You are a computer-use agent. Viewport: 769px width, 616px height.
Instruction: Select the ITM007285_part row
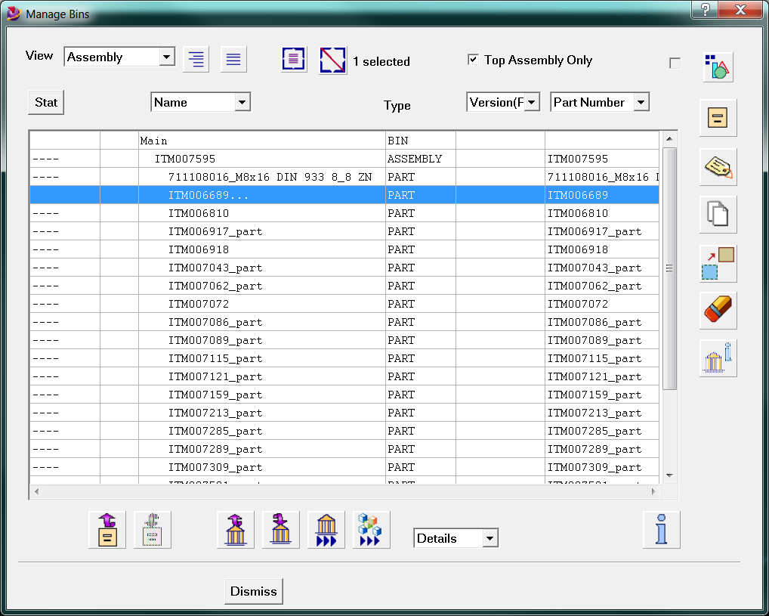point(344,432)
